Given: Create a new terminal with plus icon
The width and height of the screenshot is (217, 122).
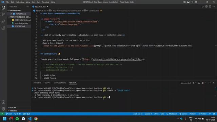Looking at the screenshot, I should coord(193,83).
